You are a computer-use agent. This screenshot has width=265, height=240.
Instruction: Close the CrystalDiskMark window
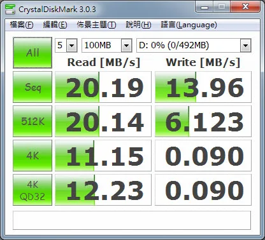pos(245,7)
